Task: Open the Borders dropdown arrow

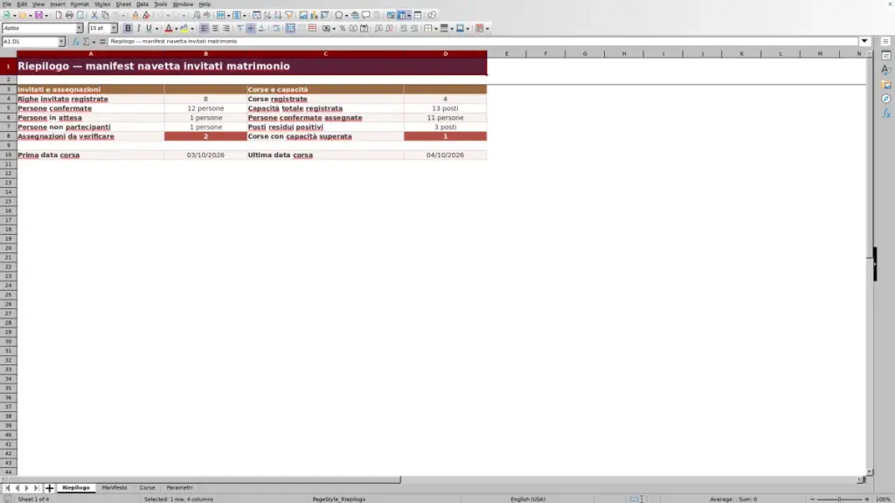Action: pos(436,29)
